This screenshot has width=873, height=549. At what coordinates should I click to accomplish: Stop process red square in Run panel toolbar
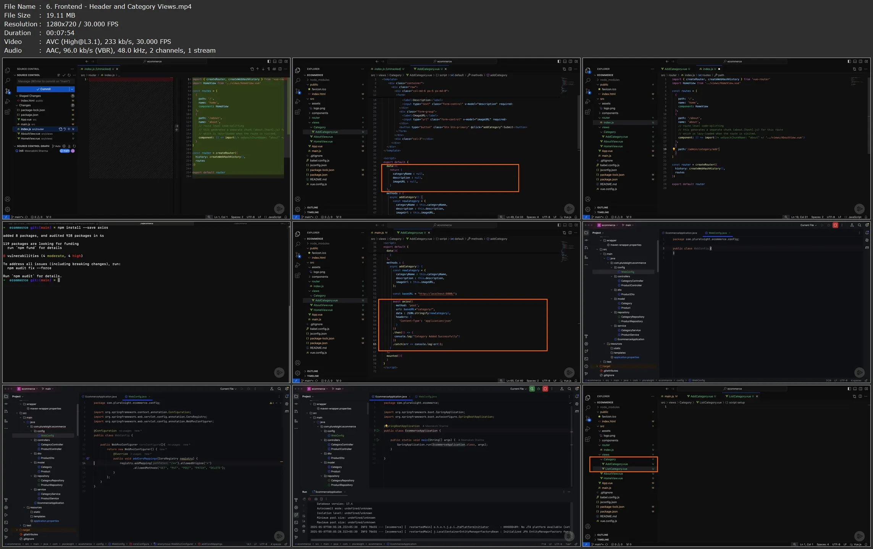point(309,499)
